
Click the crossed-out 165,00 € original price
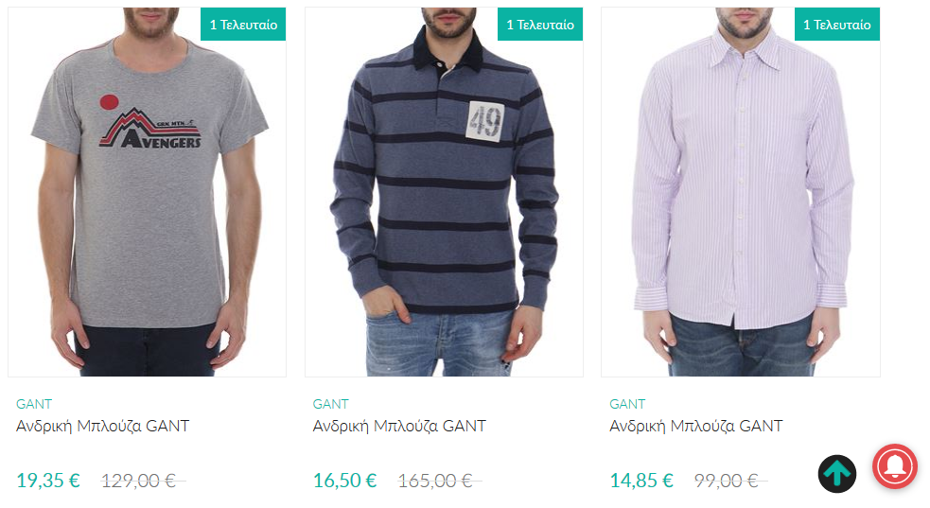440,481
